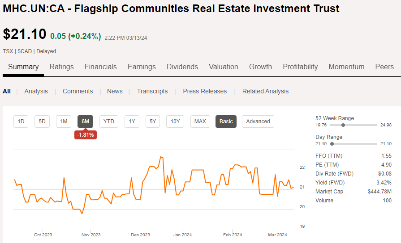Click the Volume value 100
Viewport: 401px width, 243px height.
point(387,201)
